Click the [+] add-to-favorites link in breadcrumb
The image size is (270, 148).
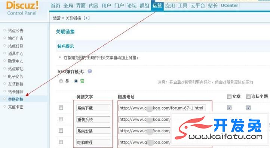(86, 18)
